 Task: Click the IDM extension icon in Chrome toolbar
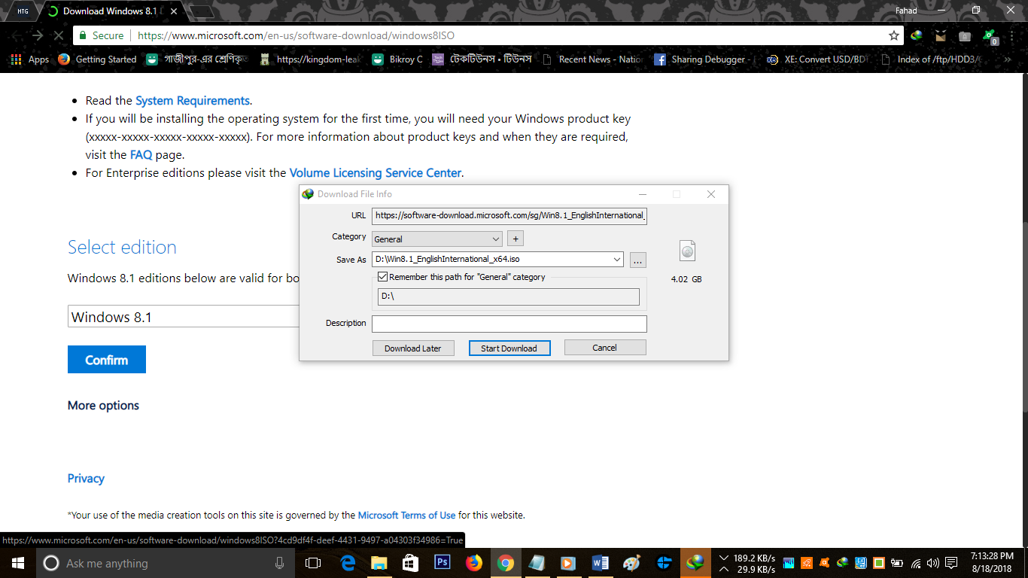click(x=917, y=35)
